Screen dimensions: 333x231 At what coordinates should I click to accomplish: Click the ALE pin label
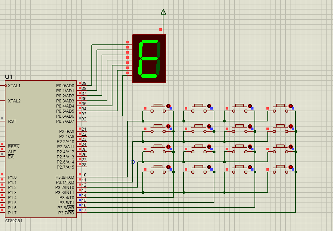[x=12, y=152]
